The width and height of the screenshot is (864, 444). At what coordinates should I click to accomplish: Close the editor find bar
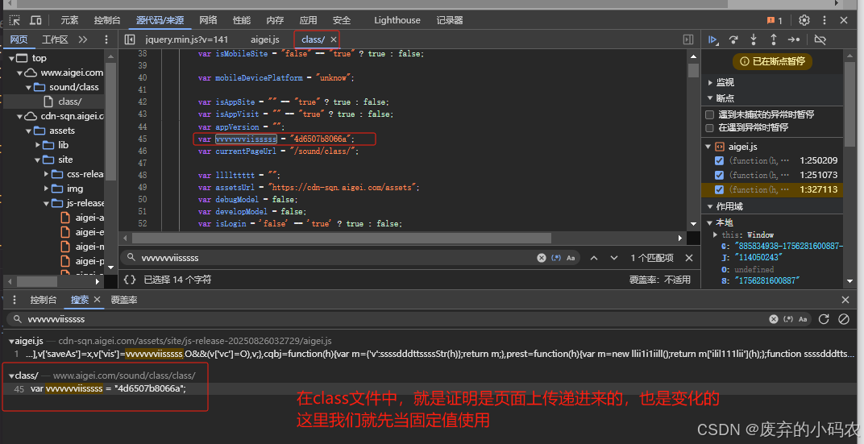pyautogui.click(x=689, y=258)
